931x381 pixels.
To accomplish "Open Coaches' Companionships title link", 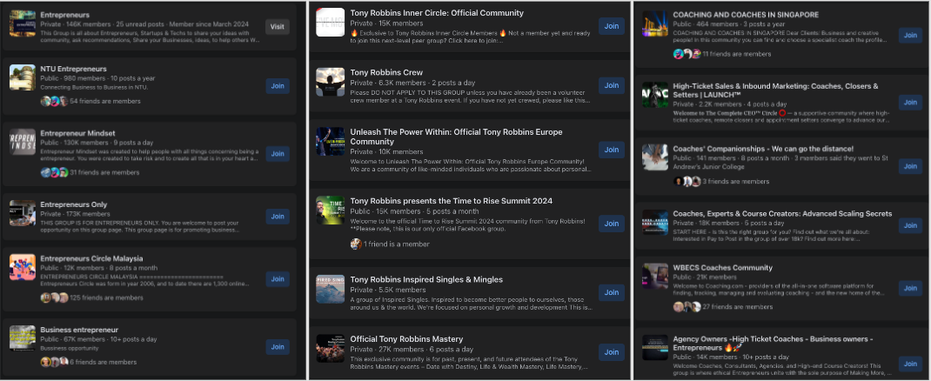I will point(763,149).
